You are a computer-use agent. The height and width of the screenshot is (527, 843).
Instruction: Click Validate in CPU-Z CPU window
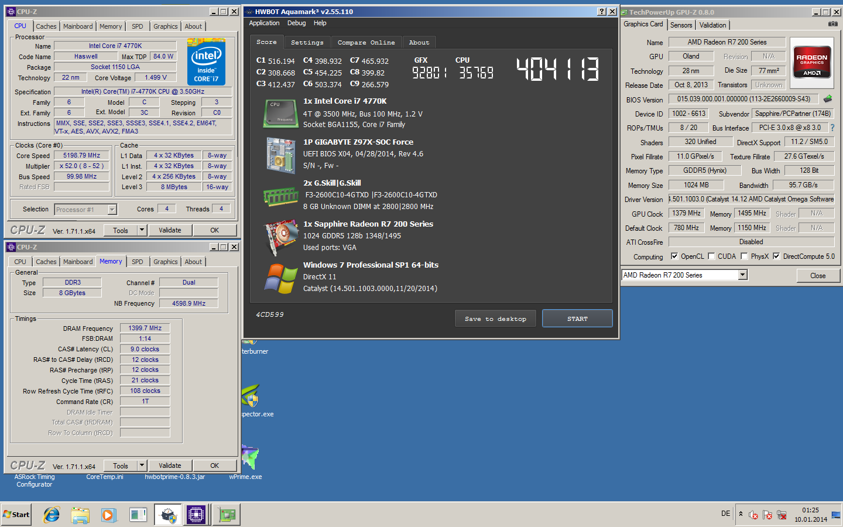click(170, 230)
